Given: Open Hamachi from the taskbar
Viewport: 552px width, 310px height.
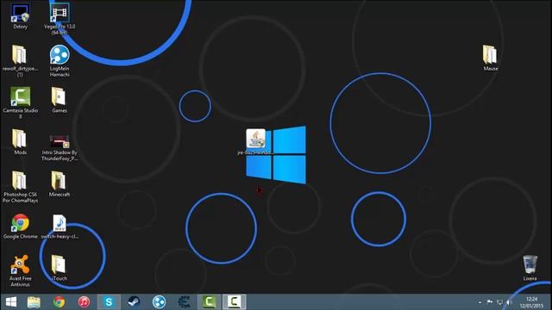Looking at the screenshot, I should [159, 302].
